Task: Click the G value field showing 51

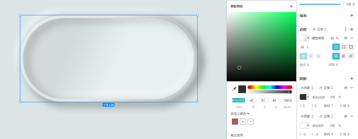Action: click(x=265, y=100)
